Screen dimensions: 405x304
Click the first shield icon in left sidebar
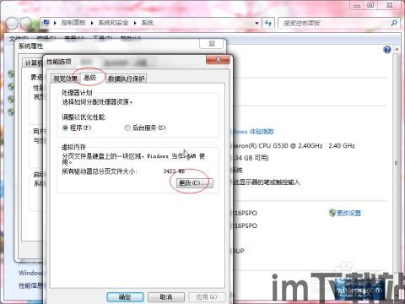[x=11, y=73]
